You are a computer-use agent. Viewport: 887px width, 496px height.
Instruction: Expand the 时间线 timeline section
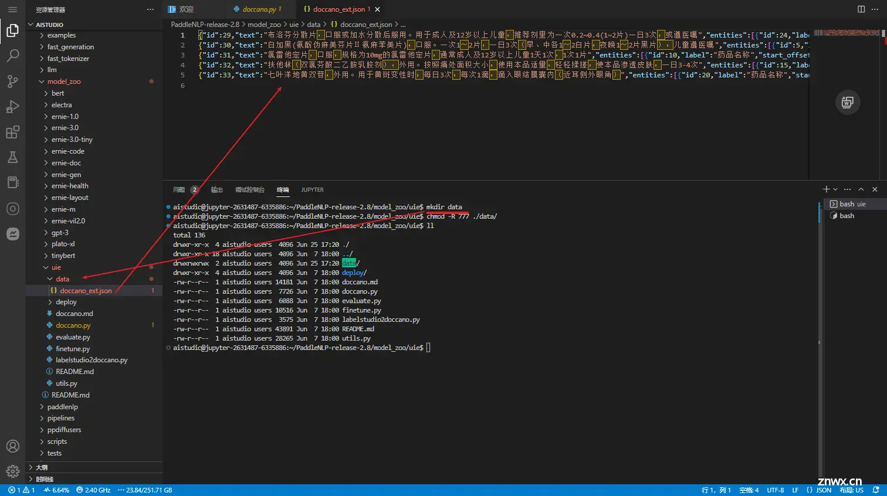point(94,479)
